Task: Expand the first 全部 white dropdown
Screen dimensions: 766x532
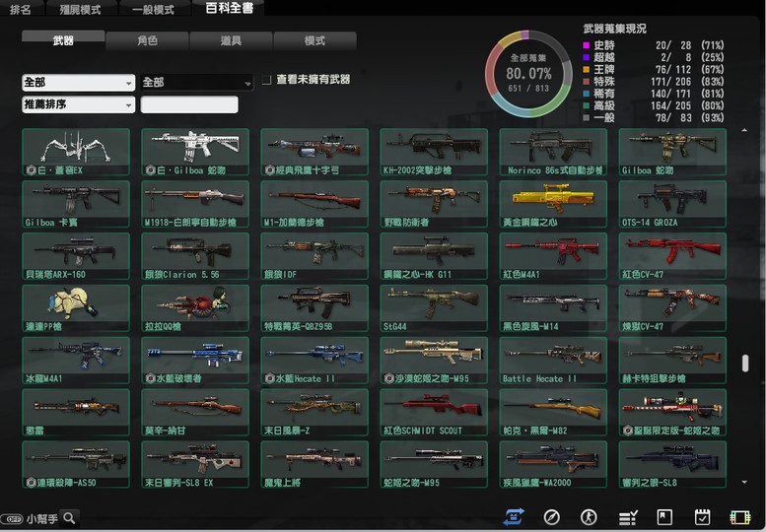Action: pos(78,83)
